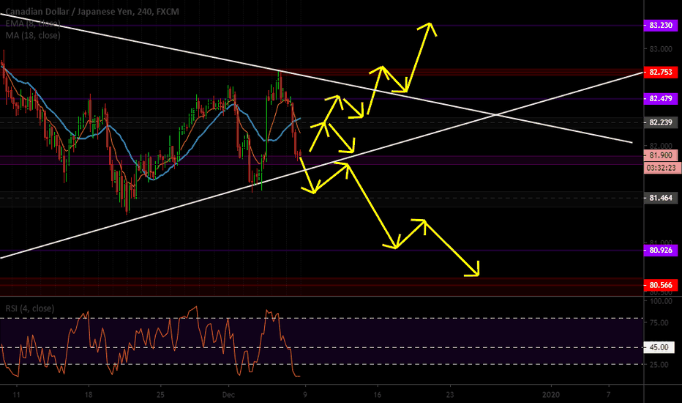Click the 03:32:23 countdown timer label
The width and height of the screenshot is (682, 403).
[x=661, y=168]
